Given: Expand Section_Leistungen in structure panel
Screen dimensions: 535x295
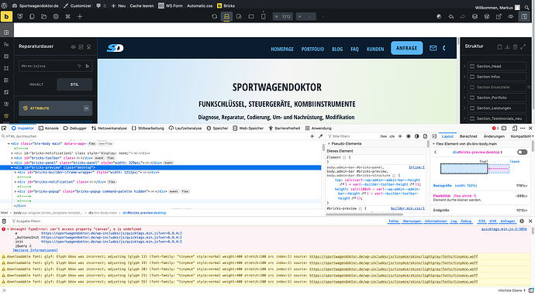Looking at the screenshot, I should [464, 108].
